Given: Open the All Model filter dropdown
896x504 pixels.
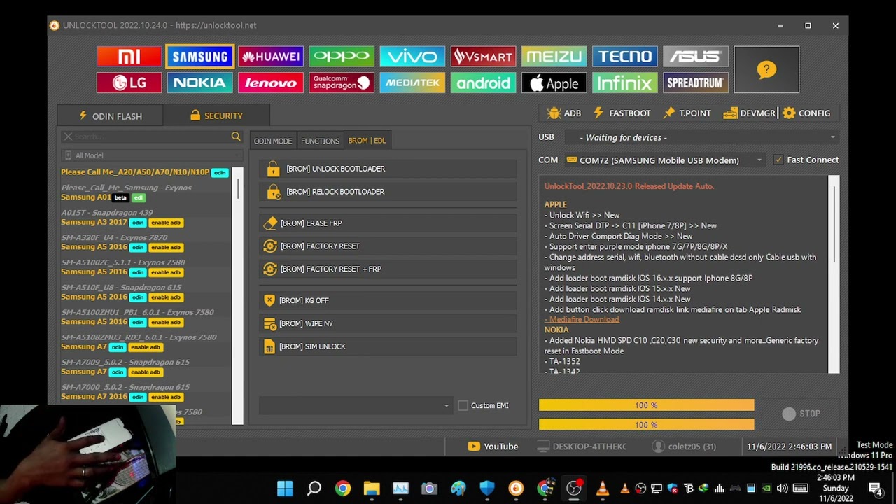Looking at the screenshot, I should point(150,155).
